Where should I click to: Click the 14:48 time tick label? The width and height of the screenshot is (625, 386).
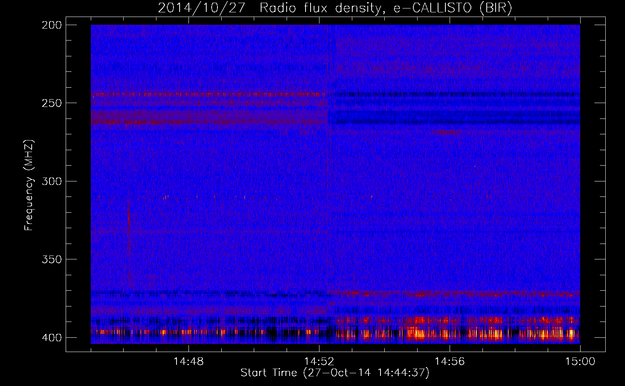[189, 362]
